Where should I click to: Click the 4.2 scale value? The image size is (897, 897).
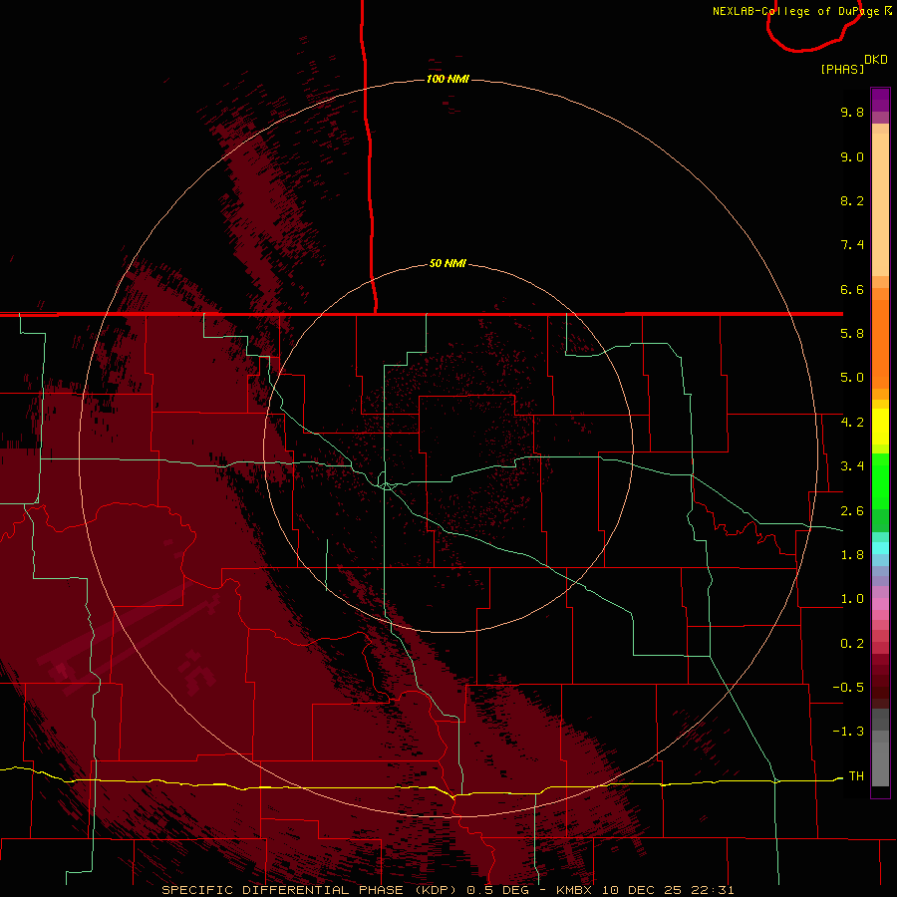[852, 423]
